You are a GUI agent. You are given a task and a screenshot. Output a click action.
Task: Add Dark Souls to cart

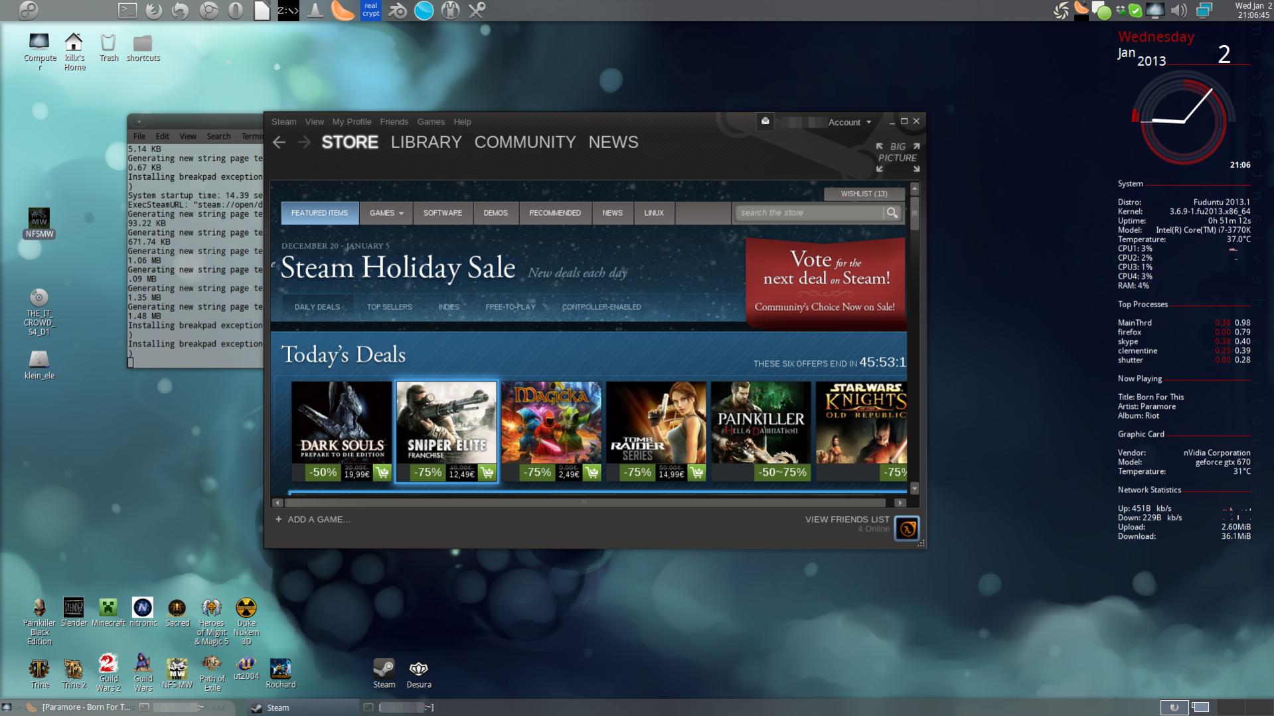(x=382, y=472)
